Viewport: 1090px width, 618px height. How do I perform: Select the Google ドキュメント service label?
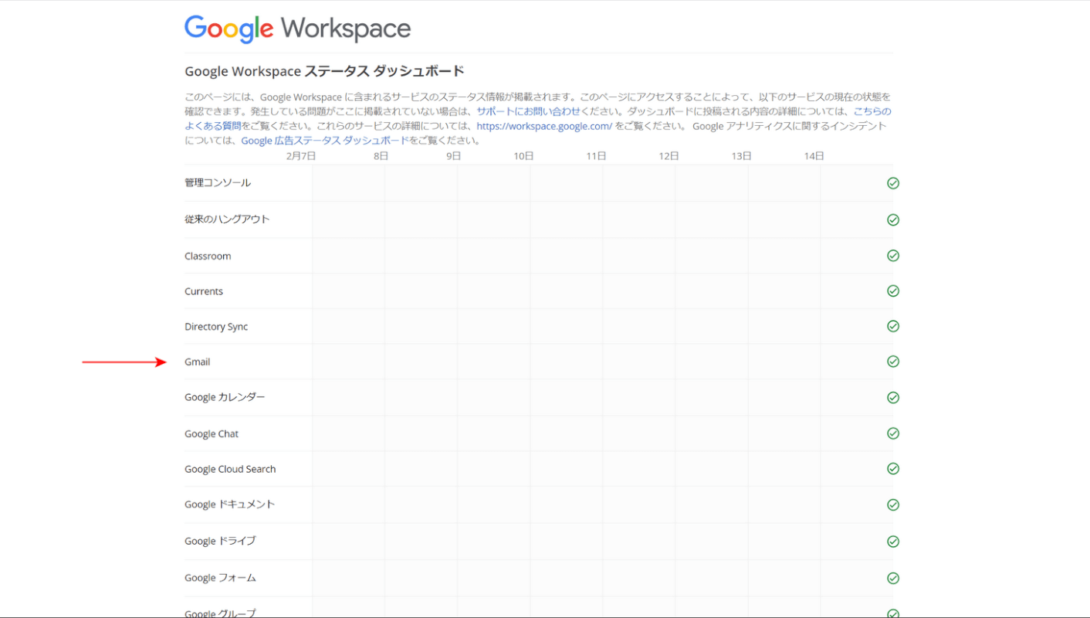tap(229, 504)
